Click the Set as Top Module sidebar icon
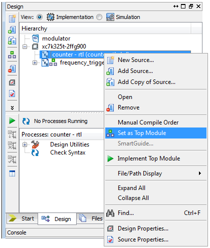This screenshot has height=248, width=210. 12,55
